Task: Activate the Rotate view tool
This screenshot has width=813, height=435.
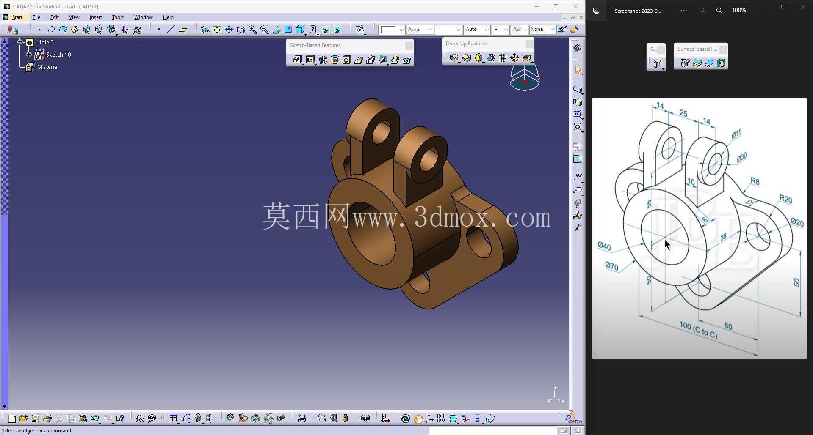Action: [241, 30]
